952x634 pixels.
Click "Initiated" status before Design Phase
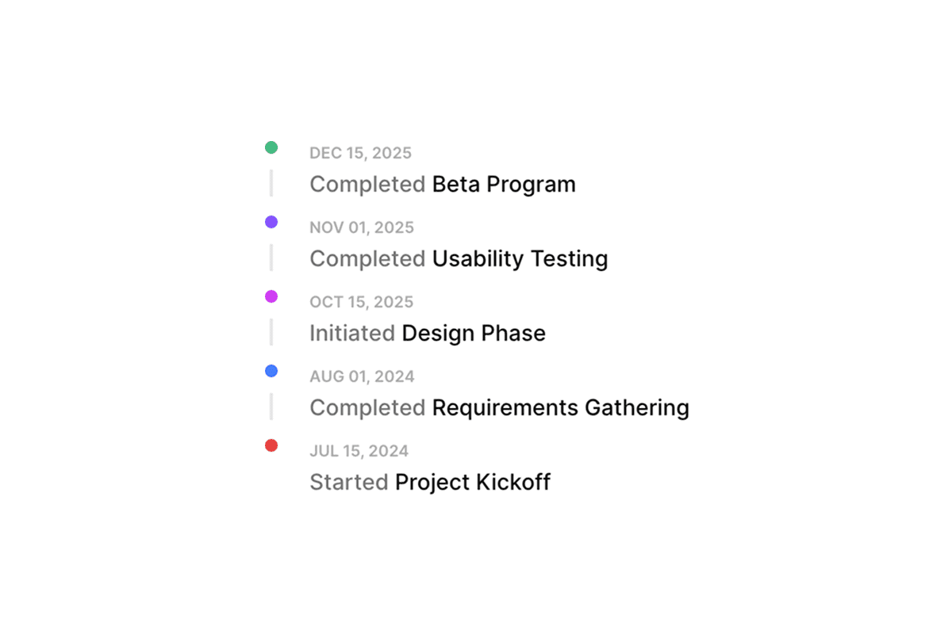click(x=352, y=334)
